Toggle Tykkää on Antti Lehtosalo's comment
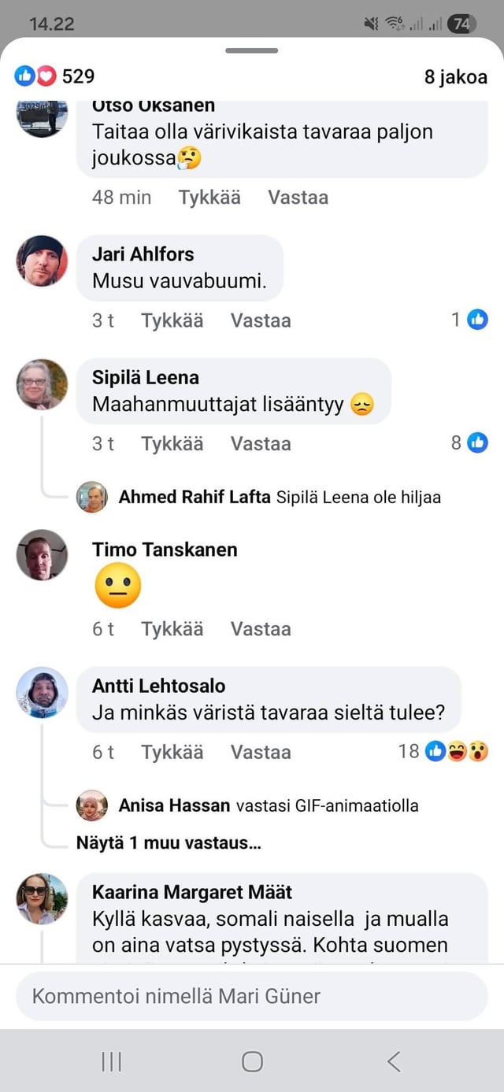The height and width of the screenshot is (1092, 504). pyautogui.click(x=172, y=752)
